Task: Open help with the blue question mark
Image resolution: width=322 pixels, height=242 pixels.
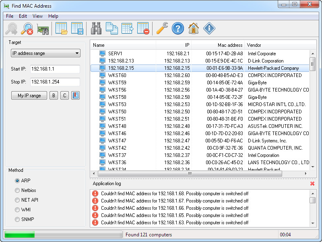Action: point(178,28)
